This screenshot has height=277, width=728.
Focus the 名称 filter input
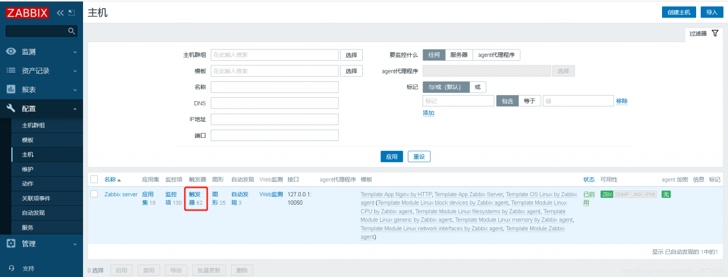tap(275, 87)
